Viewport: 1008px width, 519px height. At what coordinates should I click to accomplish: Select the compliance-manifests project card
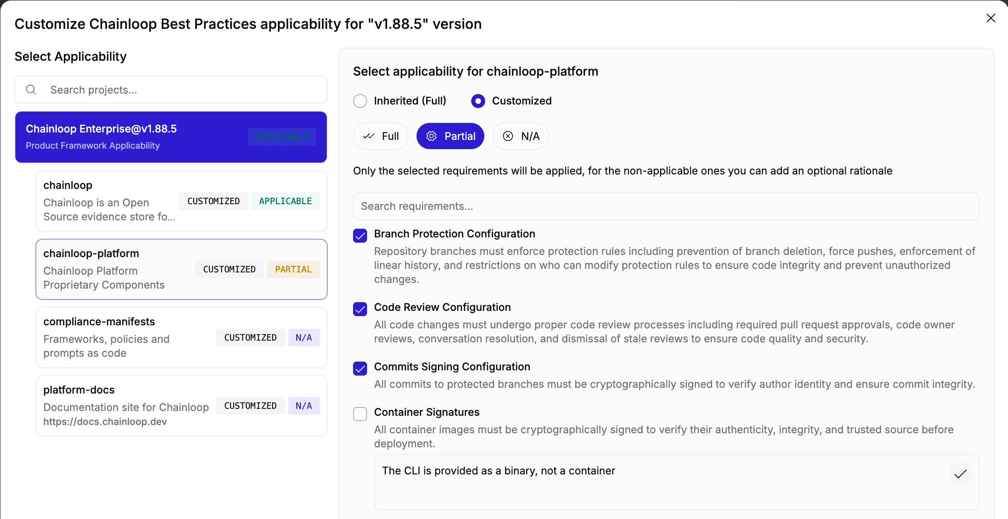tap(182, 338)
